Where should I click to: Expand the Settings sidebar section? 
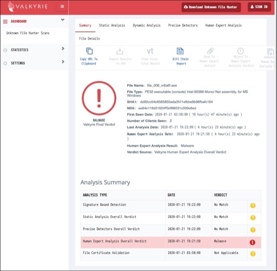point(63,62)
